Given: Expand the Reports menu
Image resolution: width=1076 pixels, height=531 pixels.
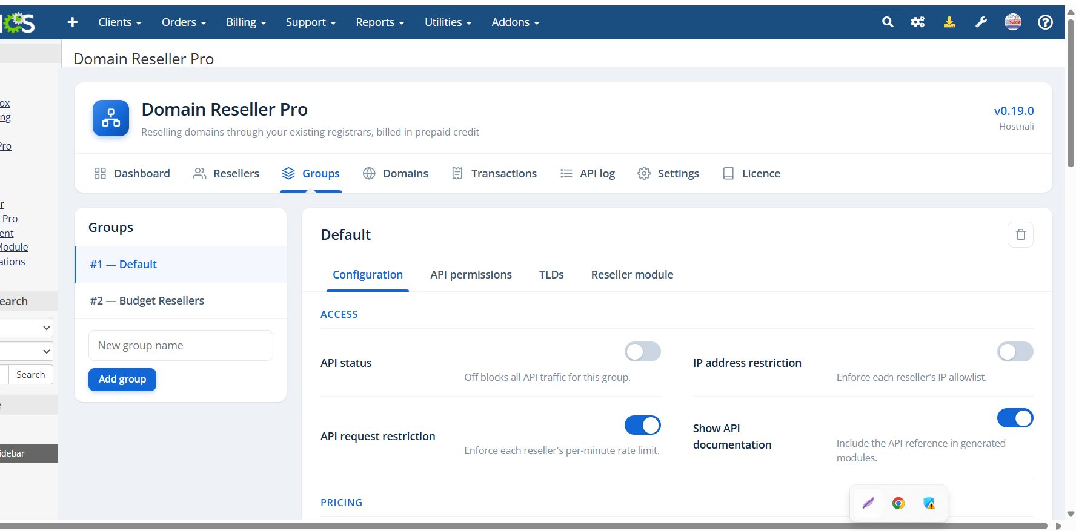Looking at the screenshot, I should point(380,22).
